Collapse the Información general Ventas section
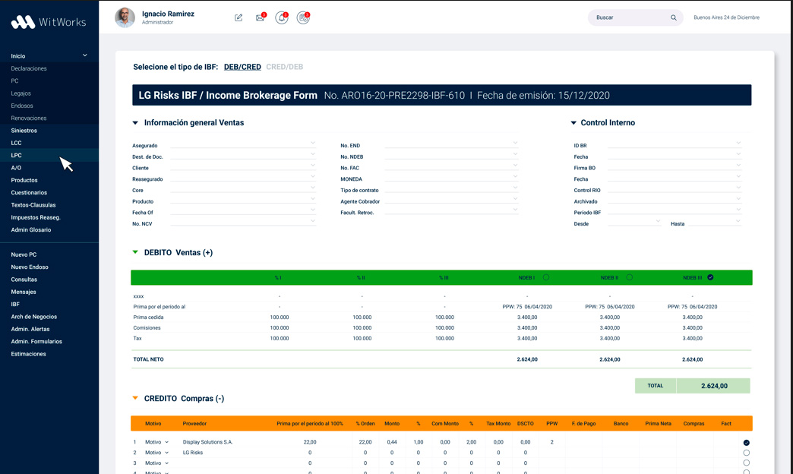Screen dimensions: 793x474 135,123
